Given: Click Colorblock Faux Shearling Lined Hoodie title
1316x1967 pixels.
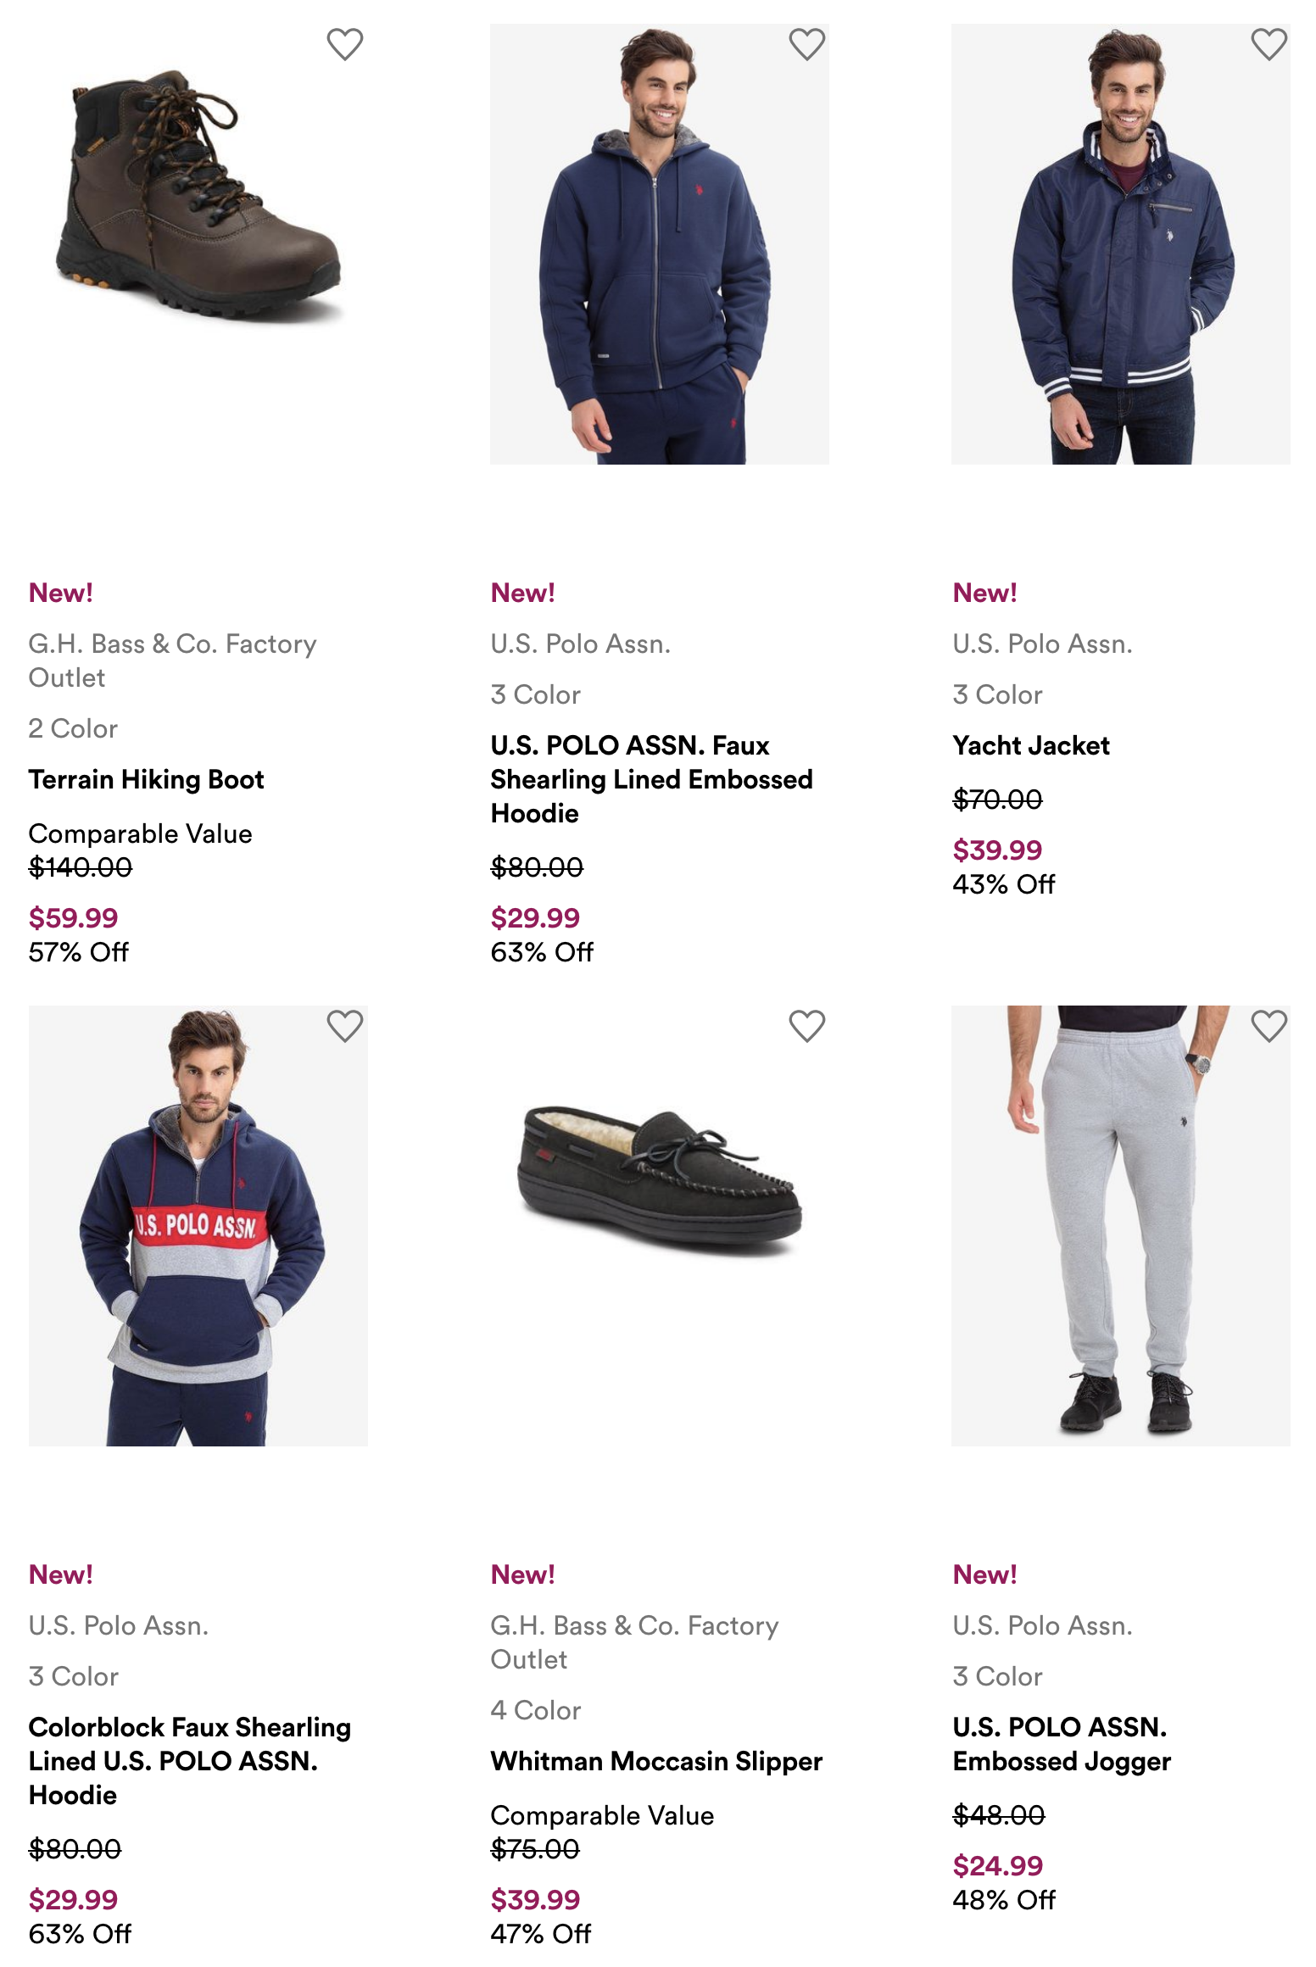Looking at the screenshot, I should point(190,1761).
